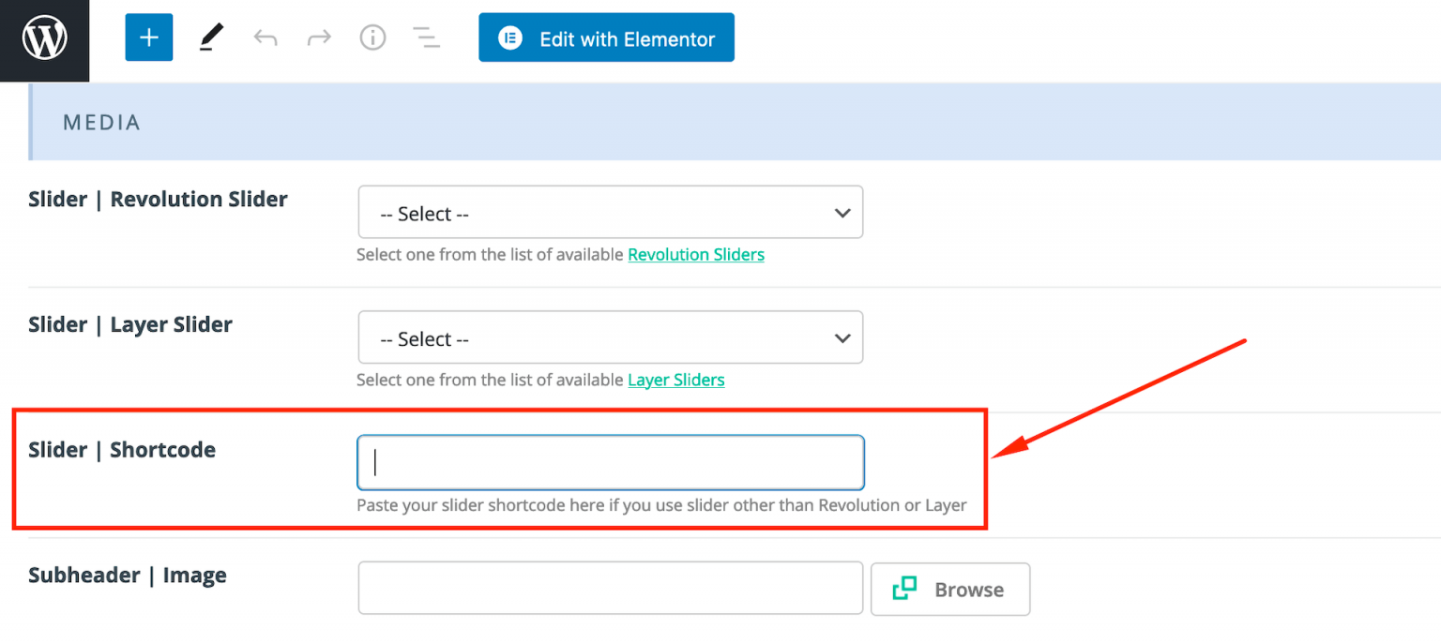Click the "Slider | Revolution Slider" label

(x=158, y=200)
